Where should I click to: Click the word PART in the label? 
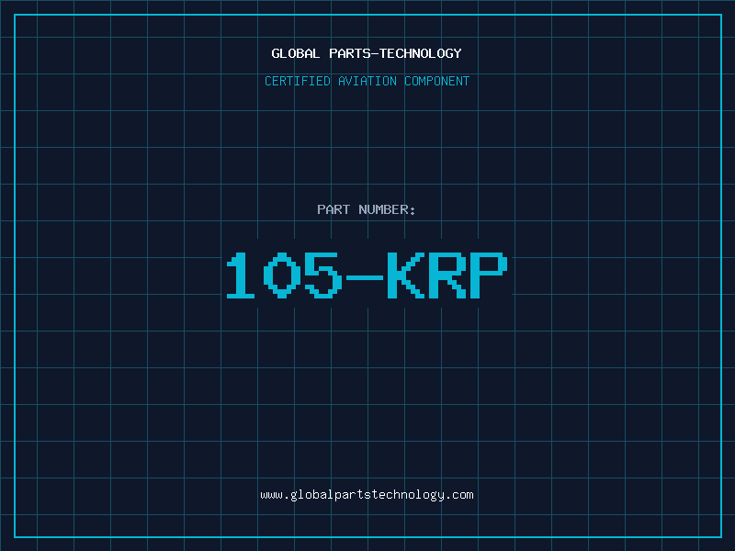click(334, 210)
